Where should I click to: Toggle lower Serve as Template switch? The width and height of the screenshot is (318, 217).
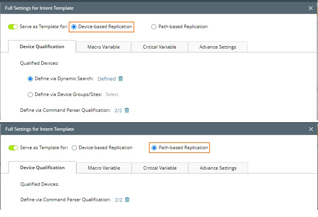[13, 148]
